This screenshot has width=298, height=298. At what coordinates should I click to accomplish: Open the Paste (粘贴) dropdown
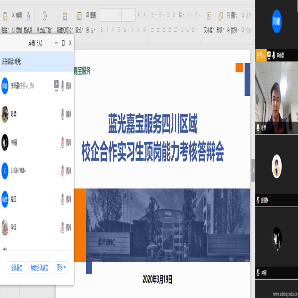pos(5,30)
